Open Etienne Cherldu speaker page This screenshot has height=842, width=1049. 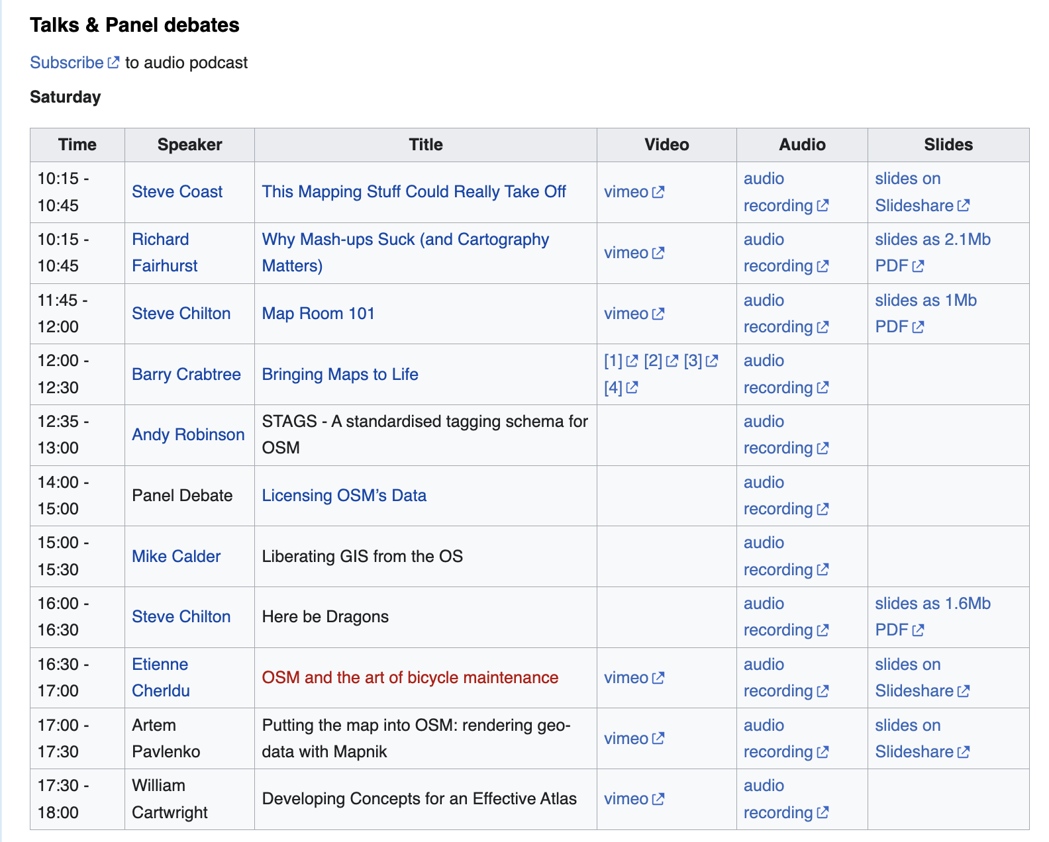(x=160, y=678)
